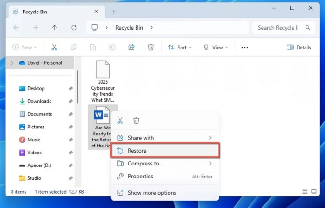Click Cut icon in context menu
This screenshot has height=208, width=325.
click(x=120, y=121)
